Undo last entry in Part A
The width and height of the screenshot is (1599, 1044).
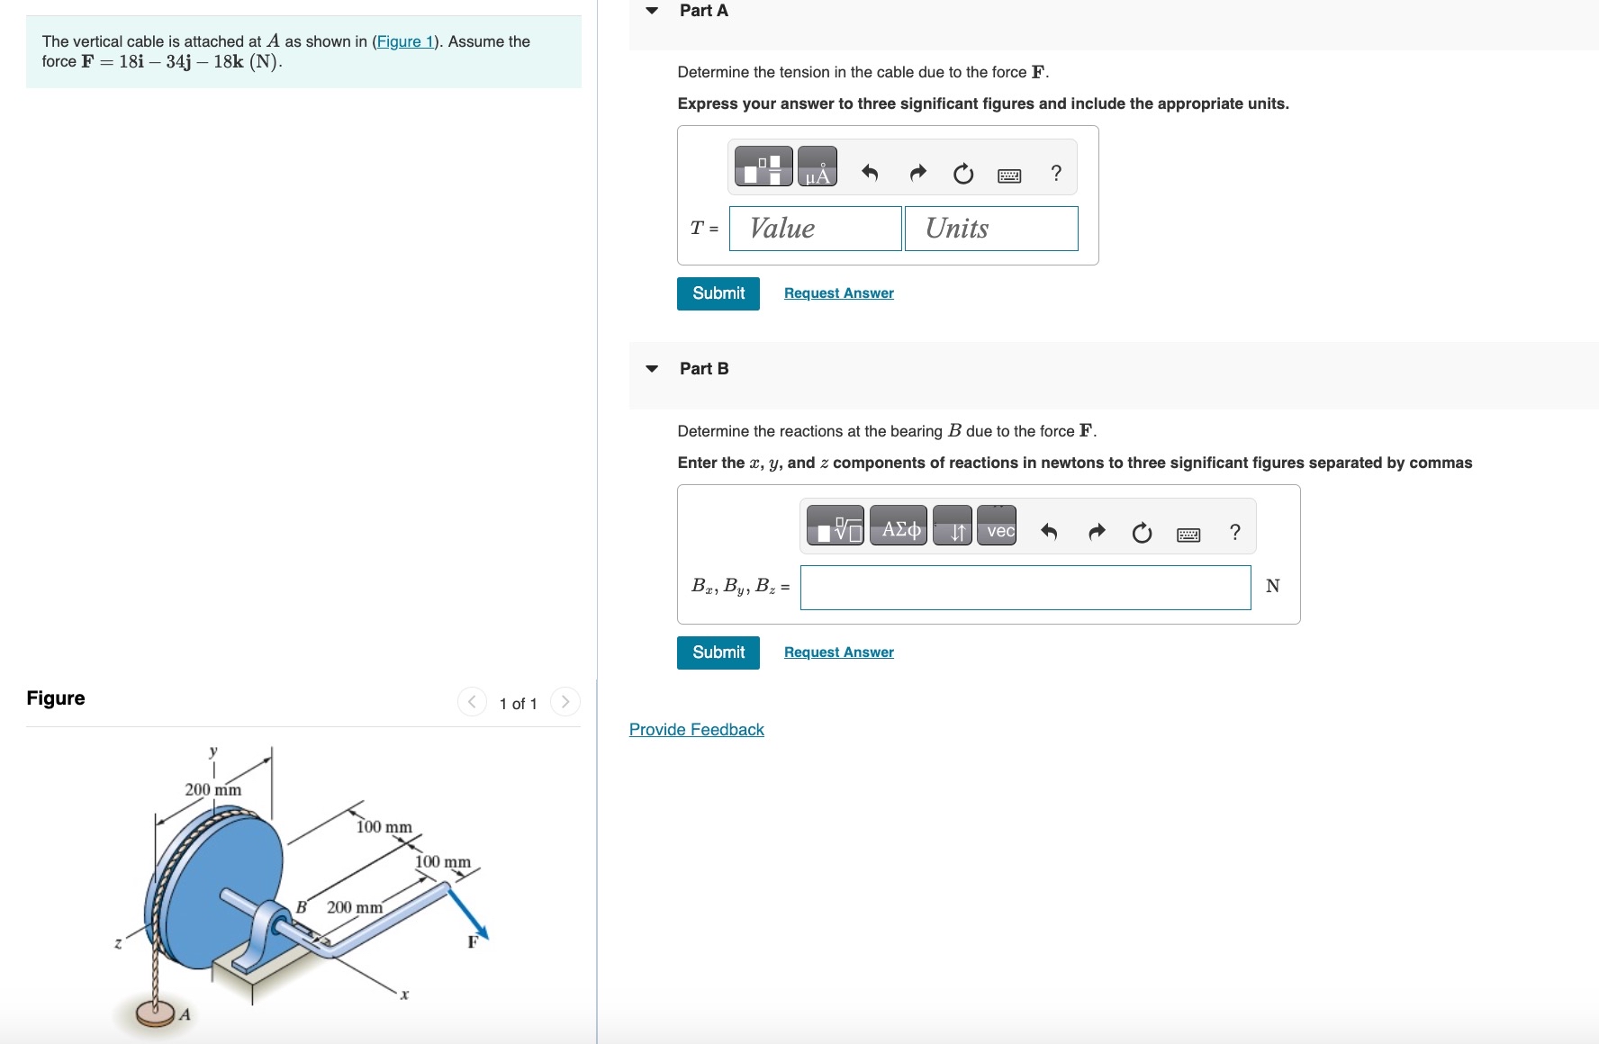(870, 173)
